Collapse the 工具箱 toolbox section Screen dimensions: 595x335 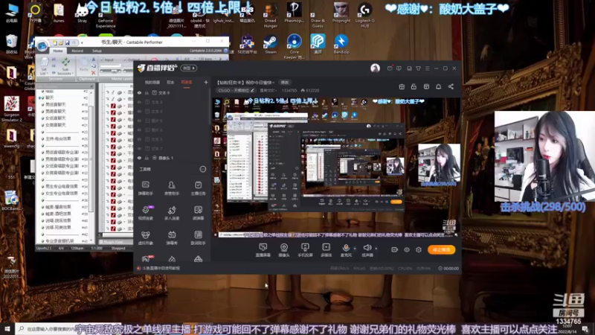[203, 169]
